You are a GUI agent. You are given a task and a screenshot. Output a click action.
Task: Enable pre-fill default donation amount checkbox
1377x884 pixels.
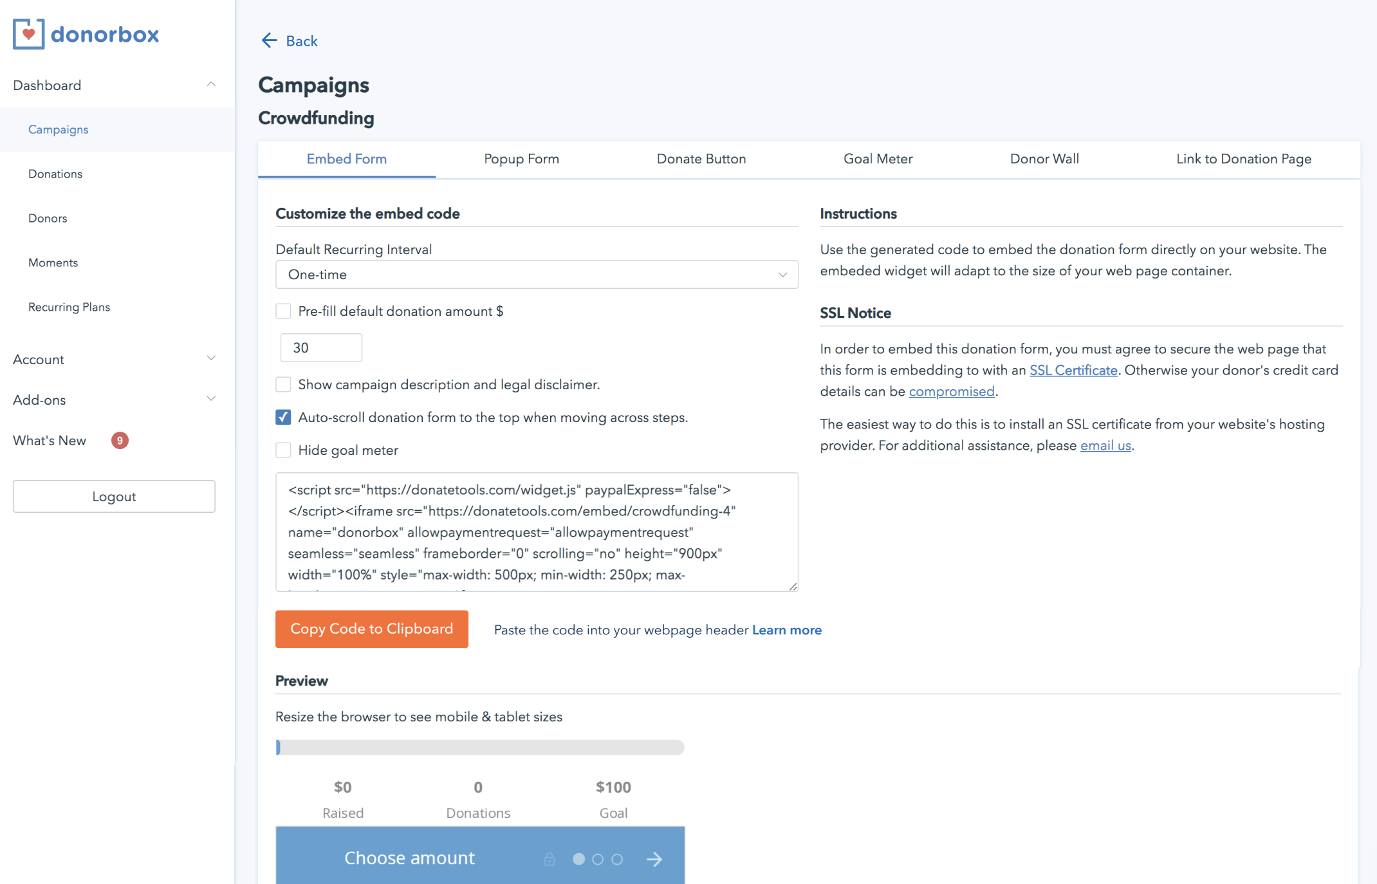pyautogui.click(x=283, y=311)
